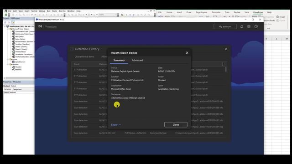
Task: Open the Export dropdown
Action: [x=116, y=125]
